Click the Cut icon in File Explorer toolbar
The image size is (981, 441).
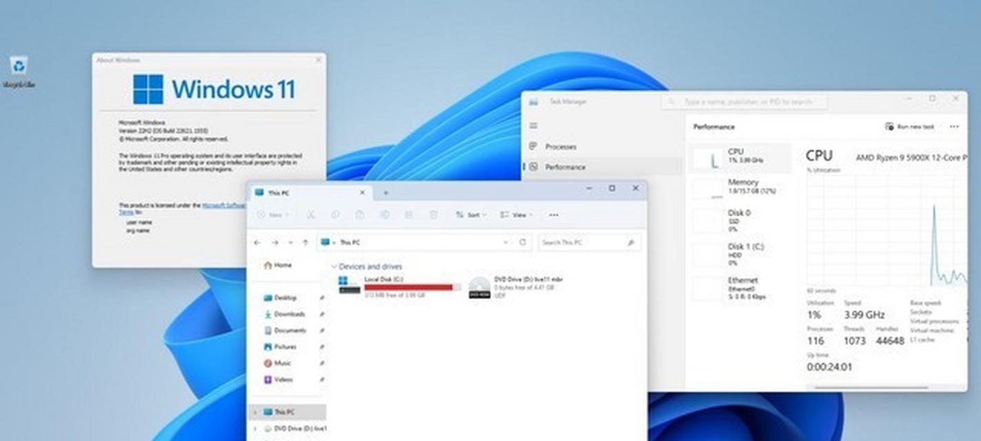(x=311, y=215)
